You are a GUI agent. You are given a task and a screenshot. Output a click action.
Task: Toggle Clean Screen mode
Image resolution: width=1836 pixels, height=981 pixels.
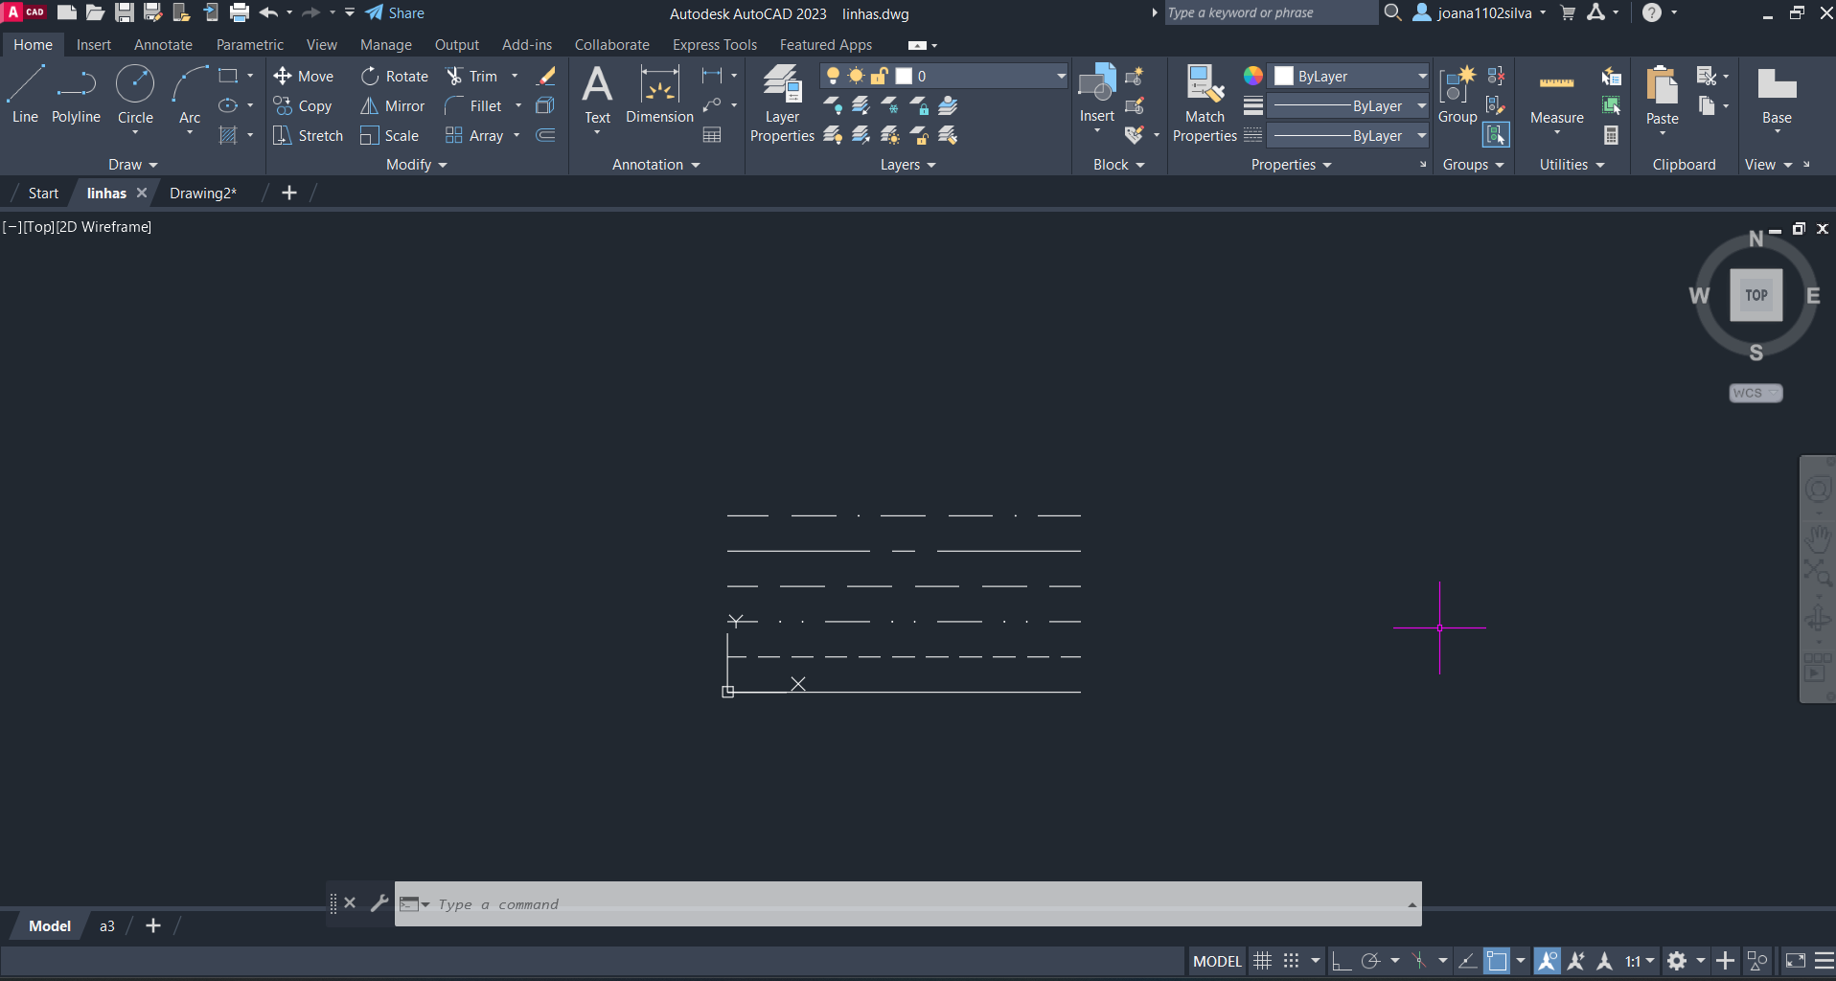(x=1796, y=961)
